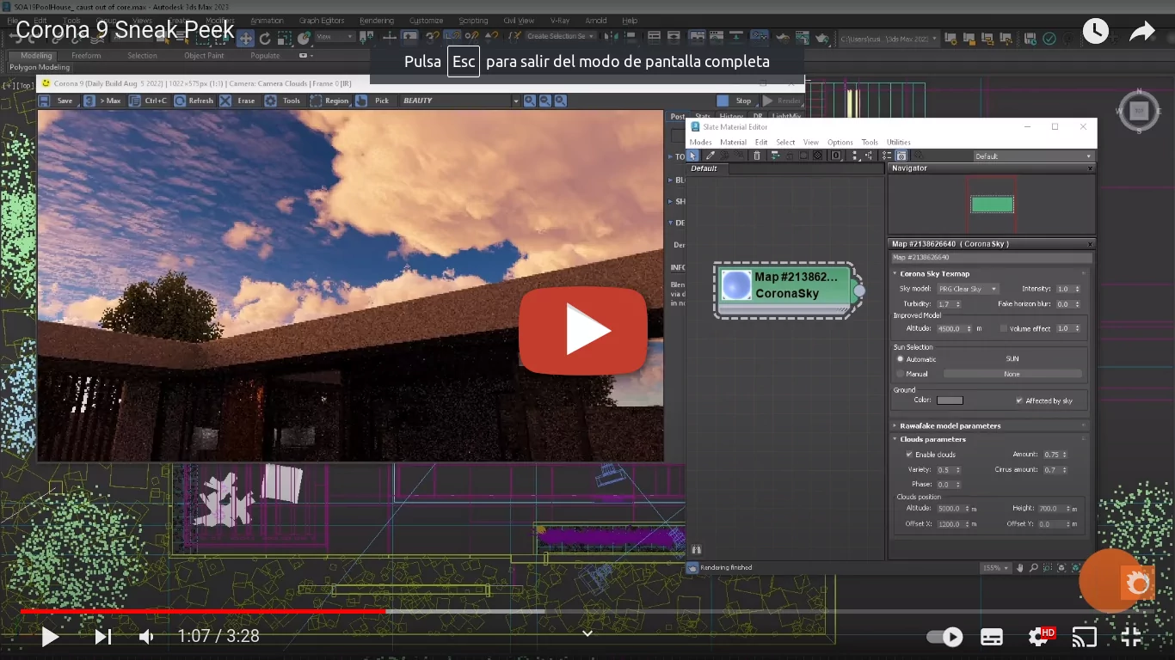
Task: Click the large red YouTube play button
Action: point(583,331)
